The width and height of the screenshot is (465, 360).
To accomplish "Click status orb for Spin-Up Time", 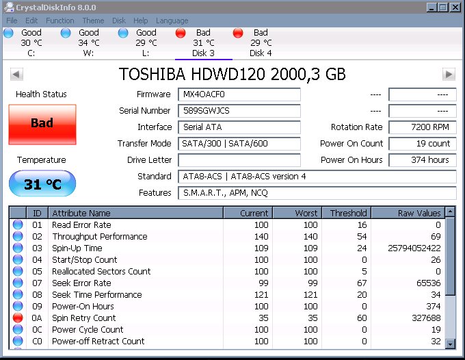I will point(18,248).
